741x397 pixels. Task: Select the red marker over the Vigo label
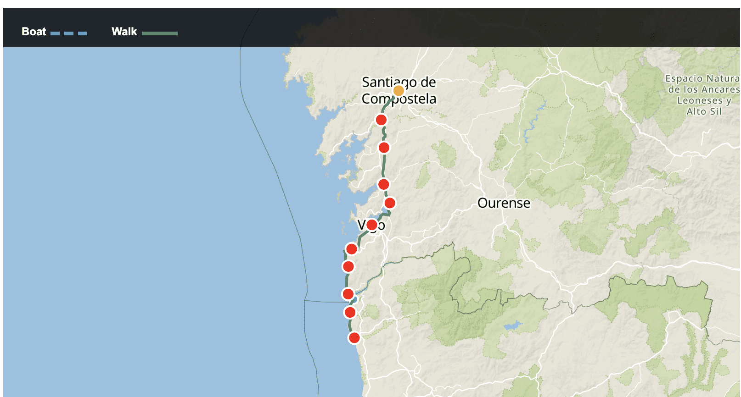click(x=372, y=225)
